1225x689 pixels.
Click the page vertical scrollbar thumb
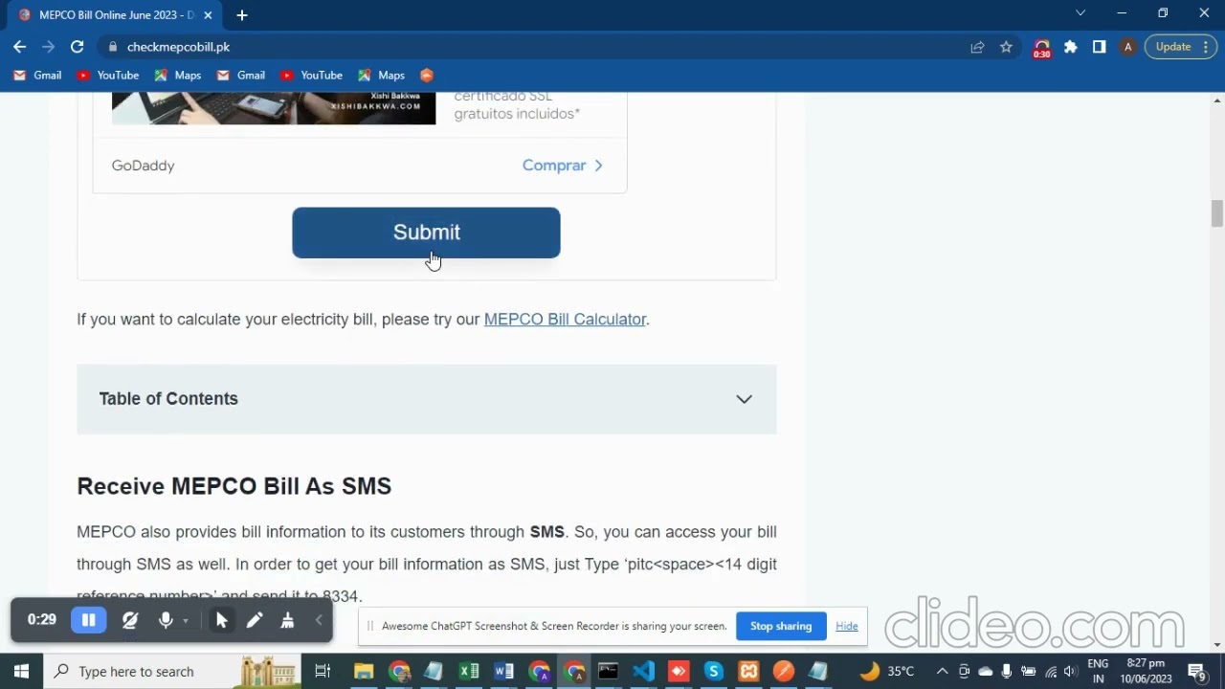tap(1217, 212)
